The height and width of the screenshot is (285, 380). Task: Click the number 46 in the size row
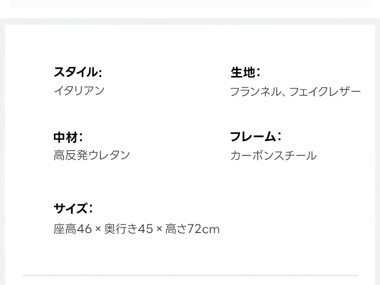click(x=84, y=229)
